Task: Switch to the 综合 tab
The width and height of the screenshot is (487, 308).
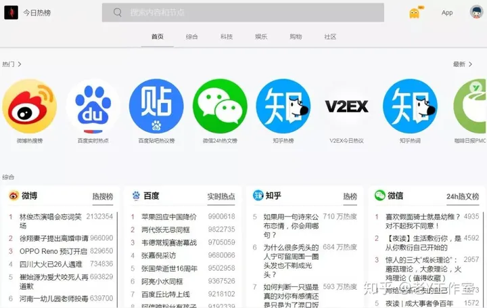Action: [x=191, y=37]
